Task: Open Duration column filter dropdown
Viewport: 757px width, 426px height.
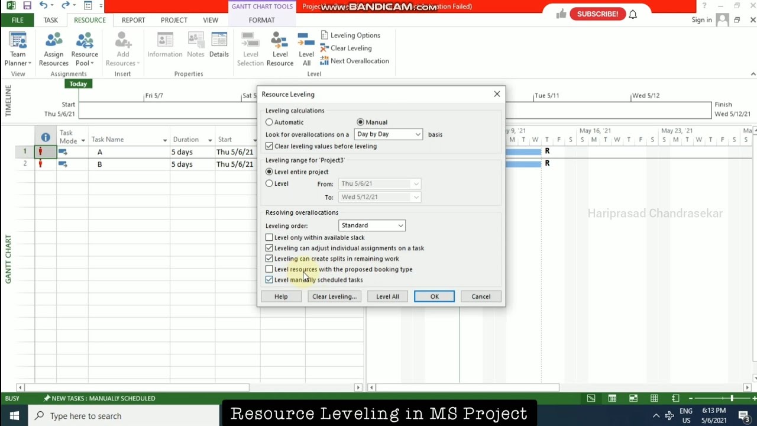Action: 210,140
